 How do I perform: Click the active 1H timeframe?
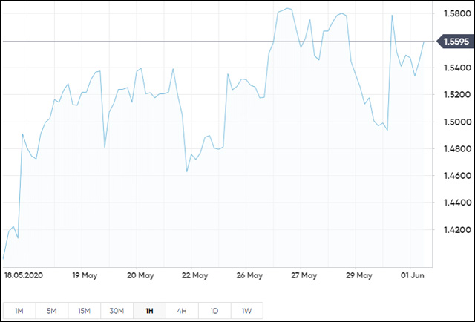tap(149, 310)
